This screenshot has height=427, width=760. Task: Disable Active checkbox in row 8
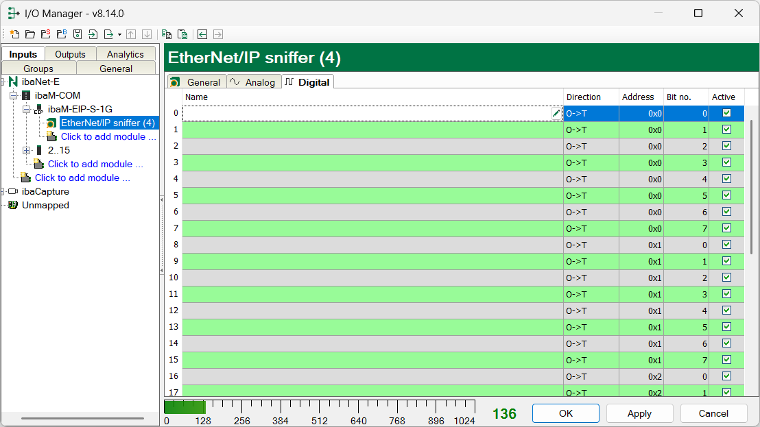click(x=726, y=245)
